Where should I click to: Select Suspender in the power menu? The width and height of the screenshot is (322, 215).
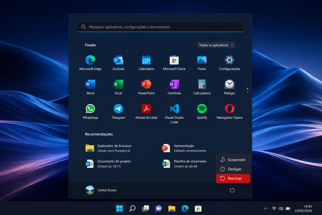point(233,160)
